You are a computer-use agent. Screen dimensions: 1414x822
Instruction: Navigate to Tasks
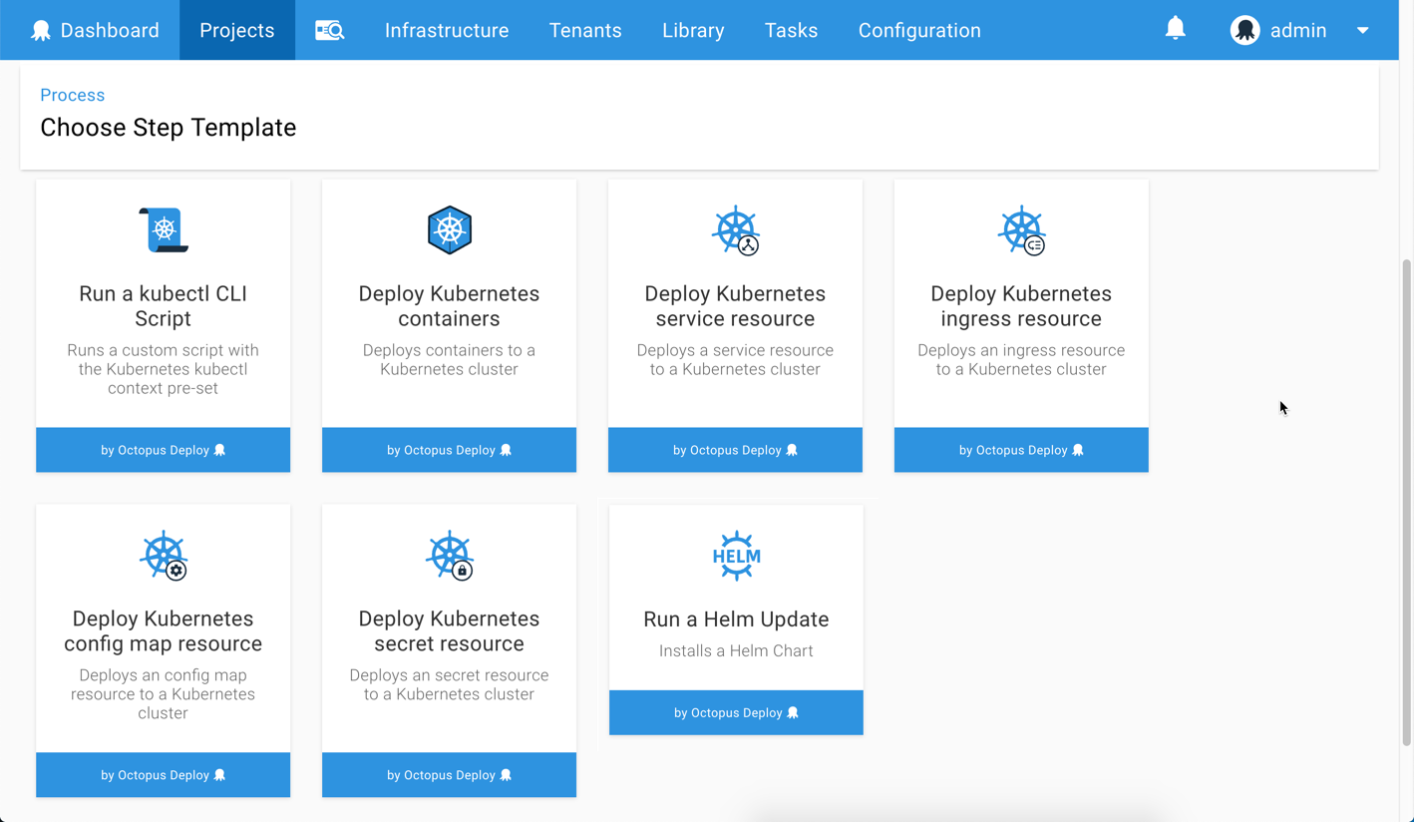(791, 30)
